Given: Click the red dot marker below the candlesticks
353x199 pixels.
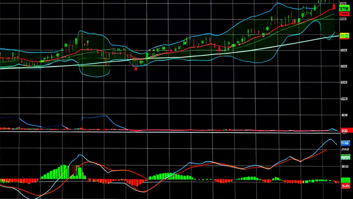Looking at the screenshot, I should (136, 69).
